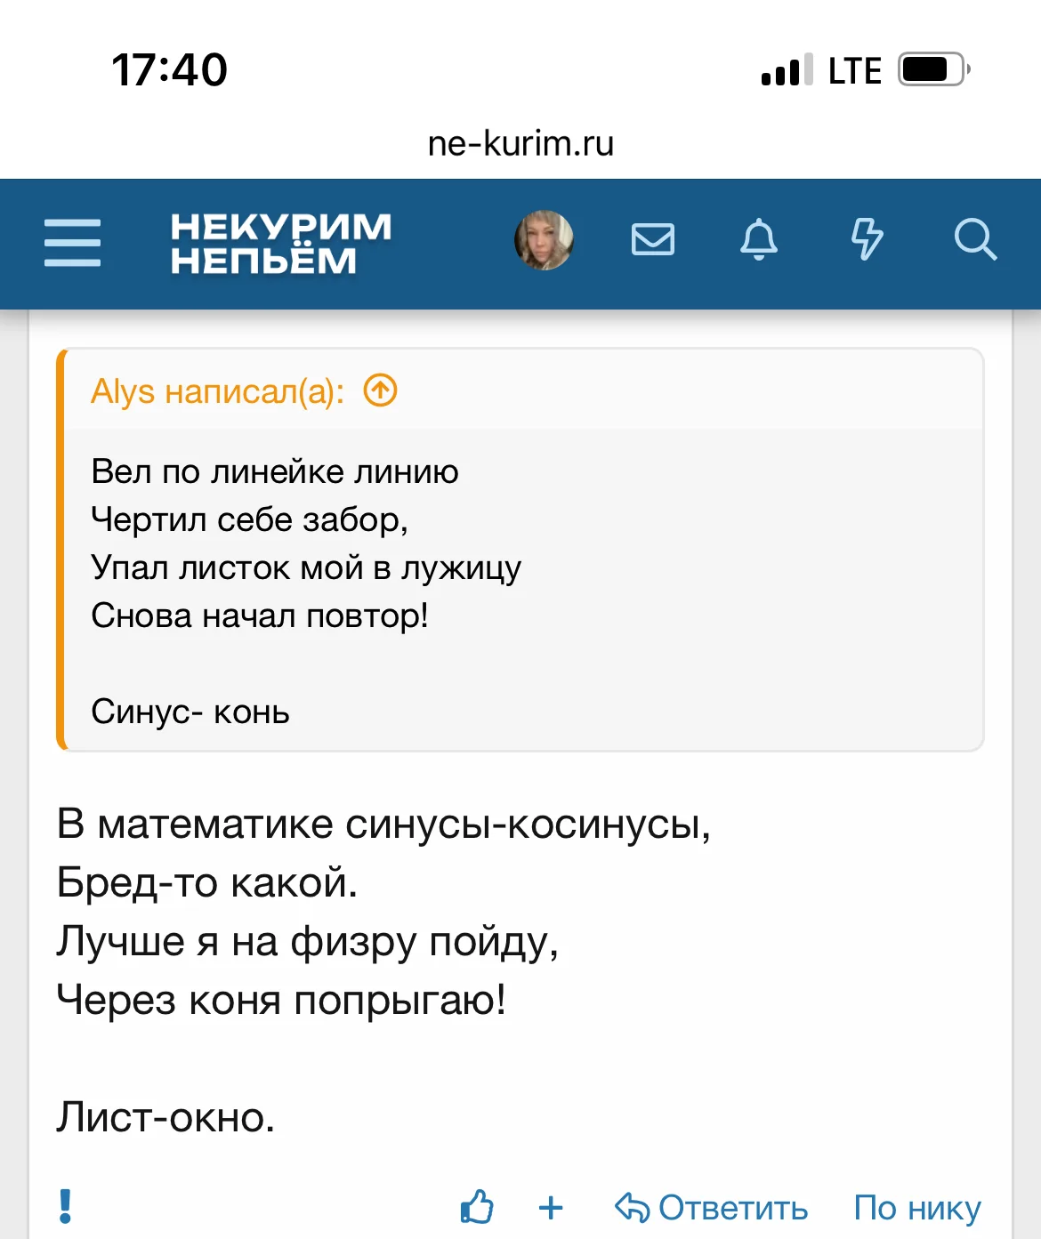Click the НЕКУРИМ НЕПЬЁМ site logo
Viewport: 1041px width, 1239px height.
tap(281, 242)
